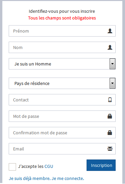The width and height of the screenshot is (125, 184).
Task: Tick the J'accepte les CGU checkbox
Action: pyautogui.click(x=12, y=167)
